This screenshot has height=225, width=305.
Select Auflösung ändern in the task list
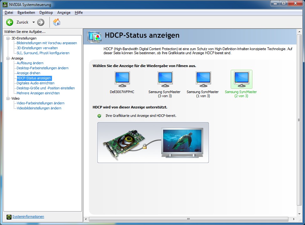31,63
